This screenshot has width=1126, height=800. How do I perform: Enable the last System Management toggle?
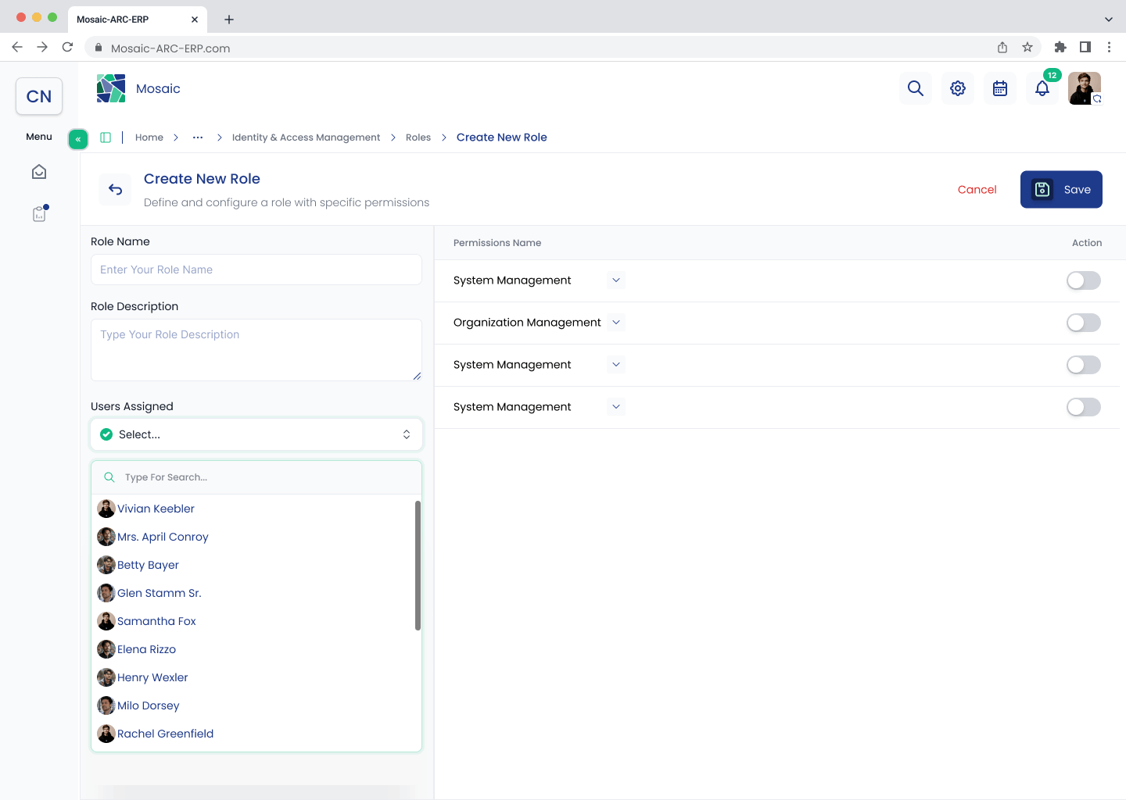(1084, 407)
